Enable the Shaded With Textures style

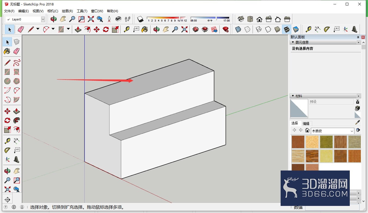(x=286, y=29)
